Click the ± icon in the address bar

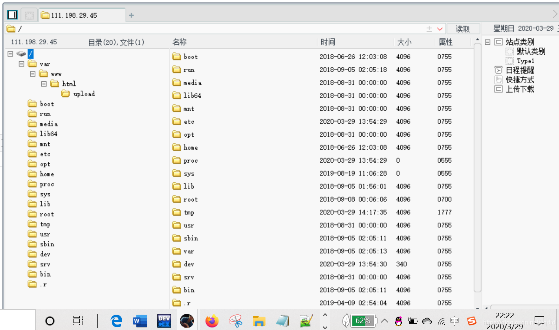pos(429,29)
